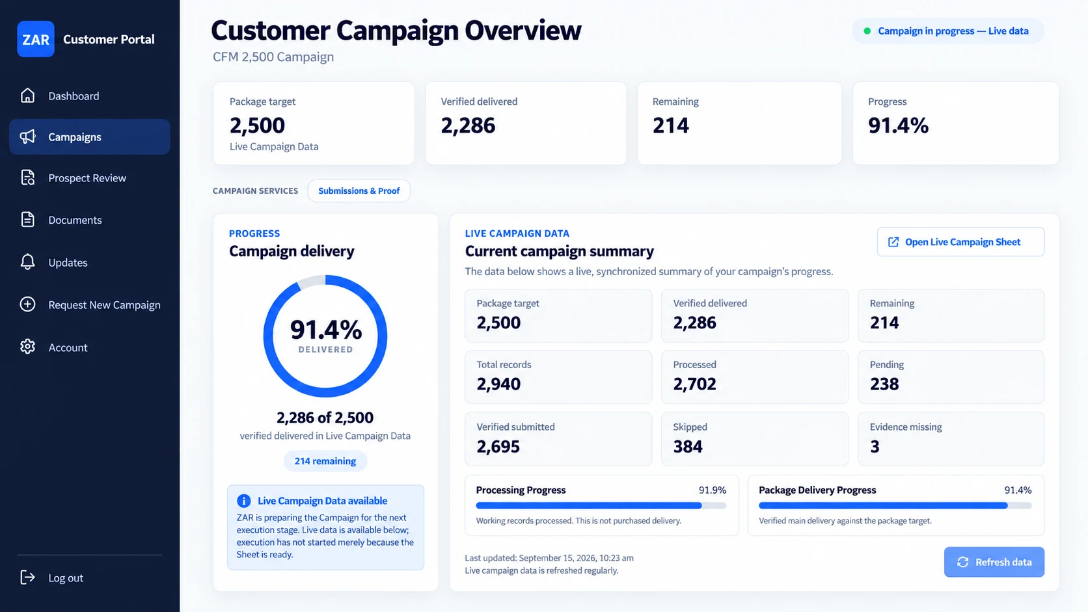Select the Campaign Services tab label
The width and height of the screenshot is (1088, 612).
[255, 191]
